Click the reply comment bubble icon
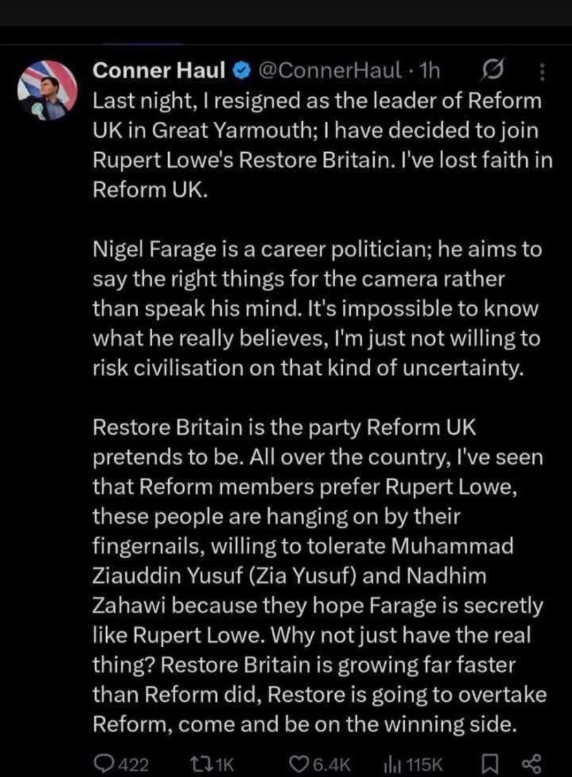 pyautogui.click(x=103, y=764)
